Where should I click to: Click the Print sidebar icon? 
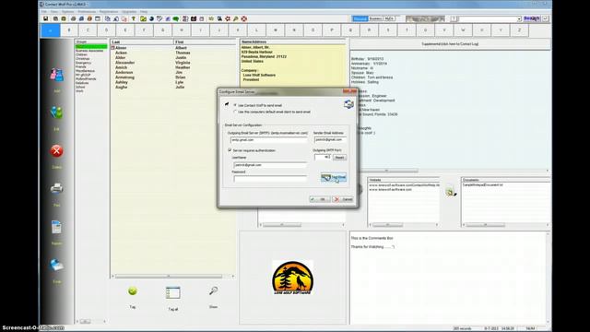pyautogui.click(x=56, y=188)
